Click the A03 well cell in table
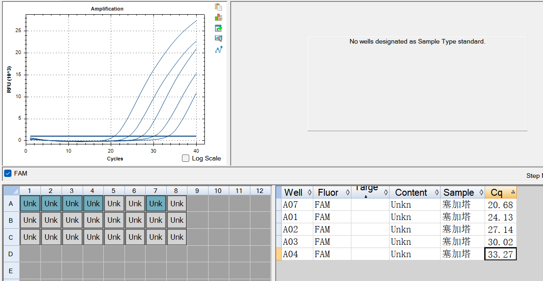543x281 pixels. click(x=297, y=242)
